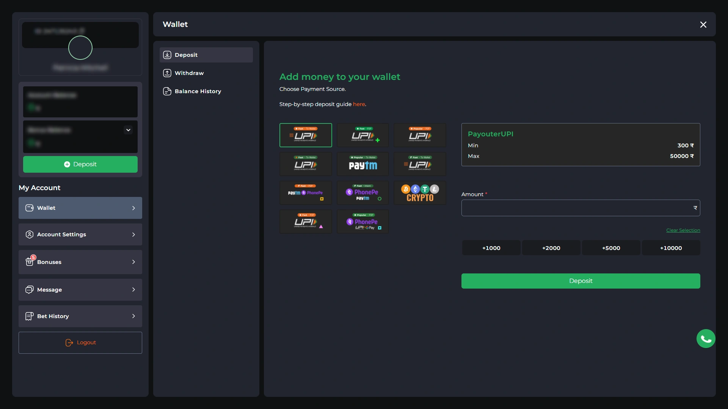The height and width of the screenshot is (409, 728).
Task: Switch to the Balance History tab
Action: click(206, 91)
